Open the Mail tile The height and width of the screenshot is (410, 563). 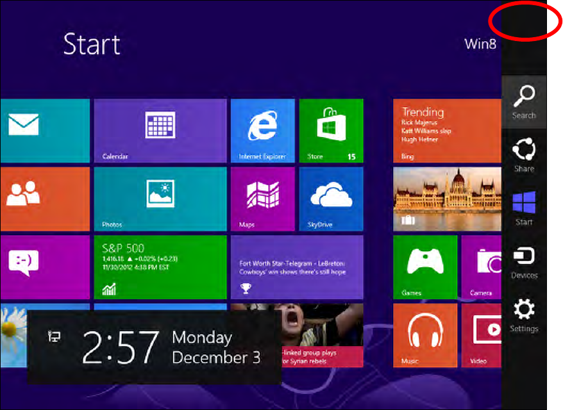[45, 131]
